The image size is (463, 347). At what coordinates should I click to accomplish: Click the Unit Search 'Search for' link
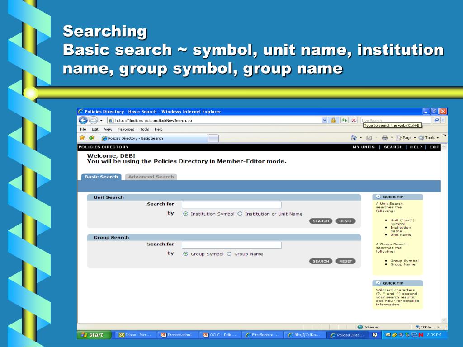[161, 204]
